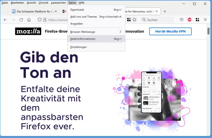Switch to the second tab with C icon
Image resolution: width=212 pixels, height=138 pixels.
tap(64, 11)
